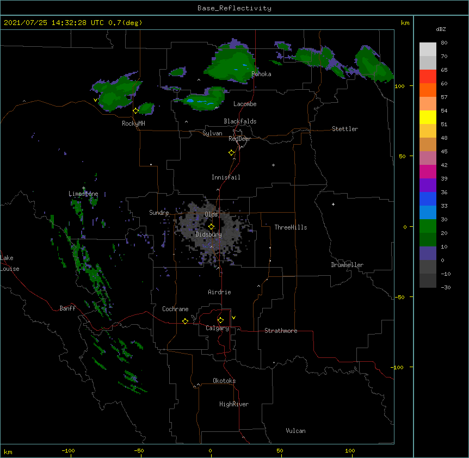Select the blue 33-36 dBZ legend swatch
The image size is (469, 458).
[428, 199]
